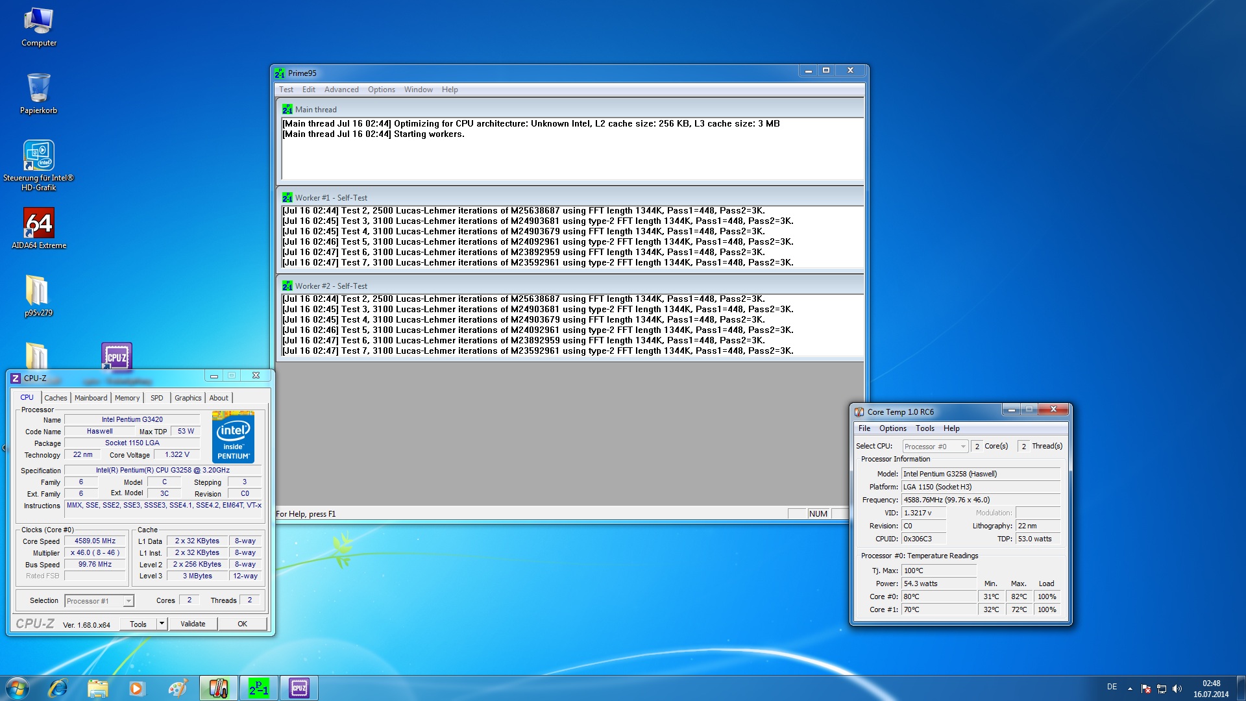Switch to CPU-Z on the taskbar
Viewport: 1246px width, 701px height.
pyautogui.click(x=299, y=688)
